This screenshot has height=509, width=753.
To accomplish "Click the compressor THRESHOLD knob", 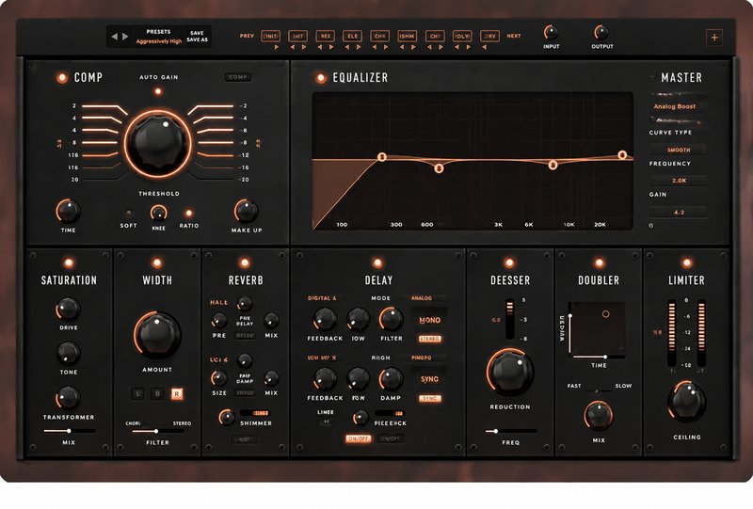I will (158, 143).
